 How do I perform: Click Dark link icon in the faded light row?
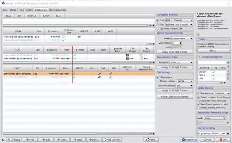tap(99, 77)
